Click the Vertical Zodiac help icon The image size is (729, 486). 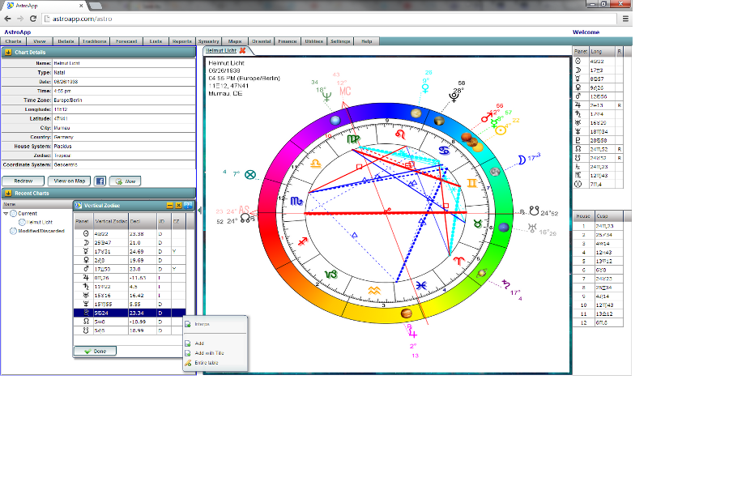tap(188, 206)
